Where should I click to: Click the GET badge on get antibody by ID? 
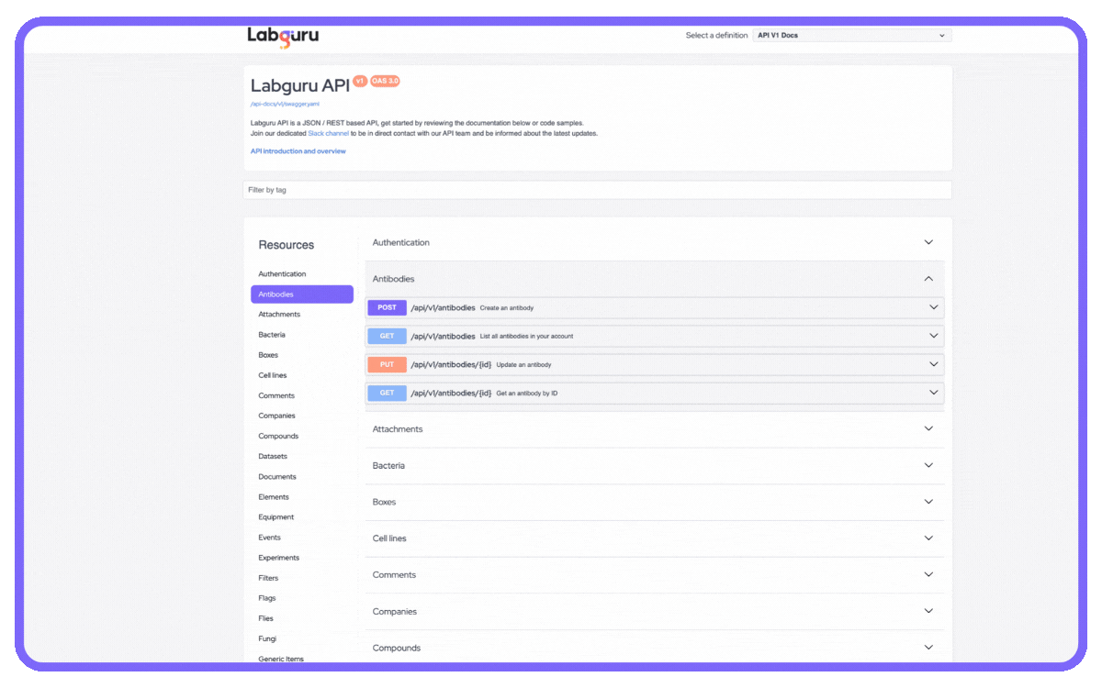tap(387, 393)
